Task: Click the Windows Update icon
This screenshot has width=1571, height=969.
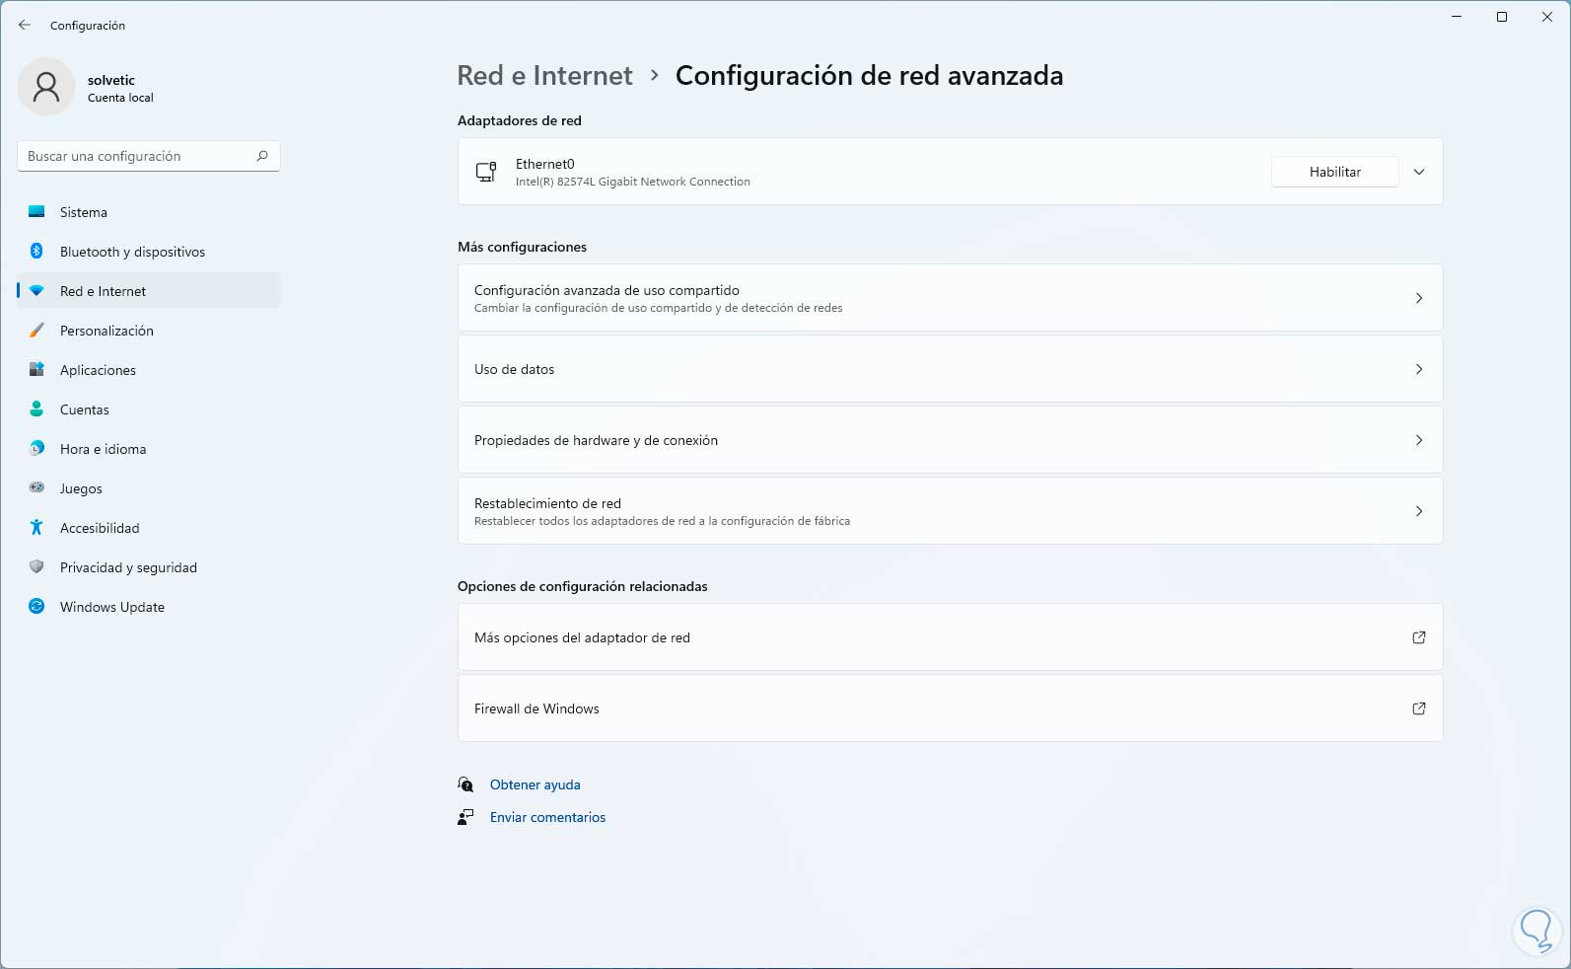Action: (36, 607)
